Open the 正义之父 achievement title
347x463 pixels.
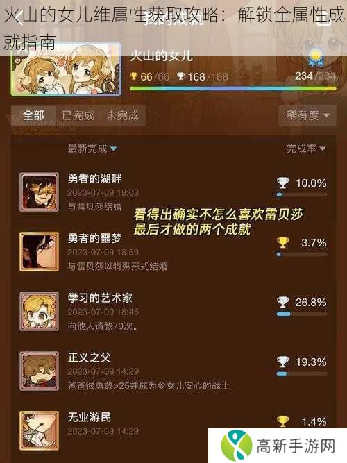(x=90, y=357)
